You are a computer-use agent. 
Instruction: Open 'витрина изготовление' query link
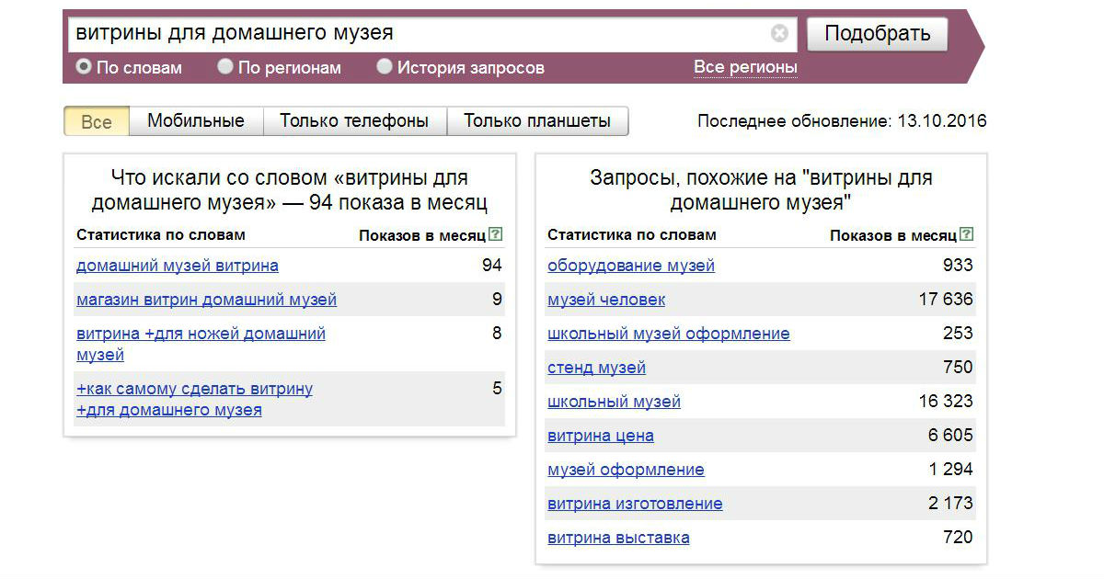pyautogui.click(x=635, y=504)
